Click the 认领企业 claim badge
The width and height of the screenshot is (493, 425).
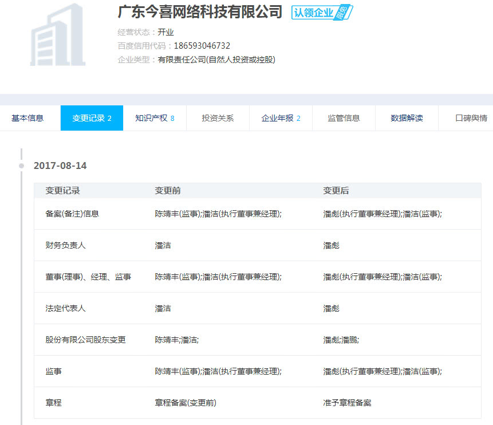pos(322,13)
